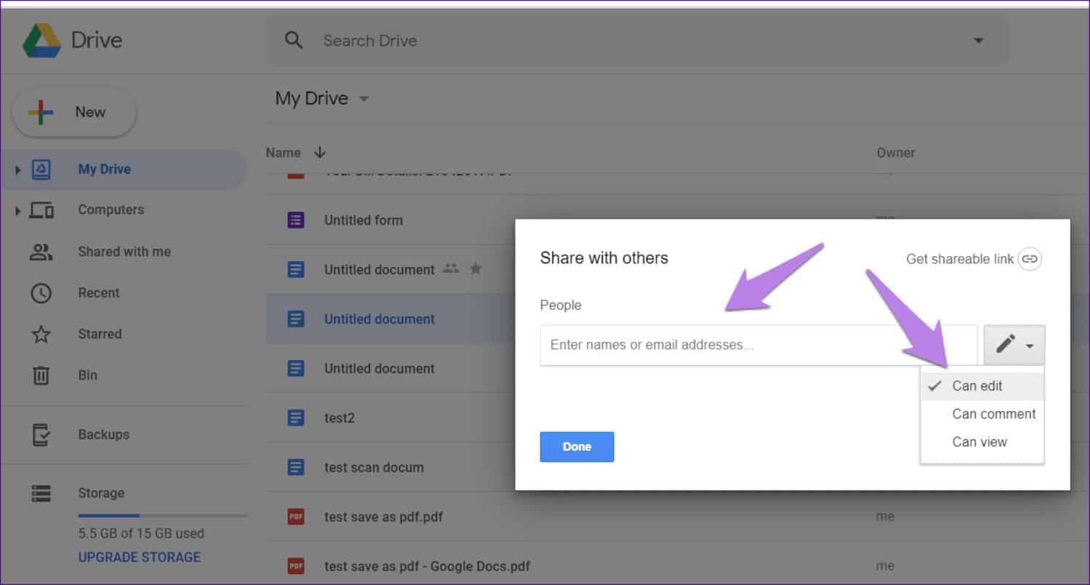Click the PDF icon of test save as pdf.pdf

(x=296, y=517)
